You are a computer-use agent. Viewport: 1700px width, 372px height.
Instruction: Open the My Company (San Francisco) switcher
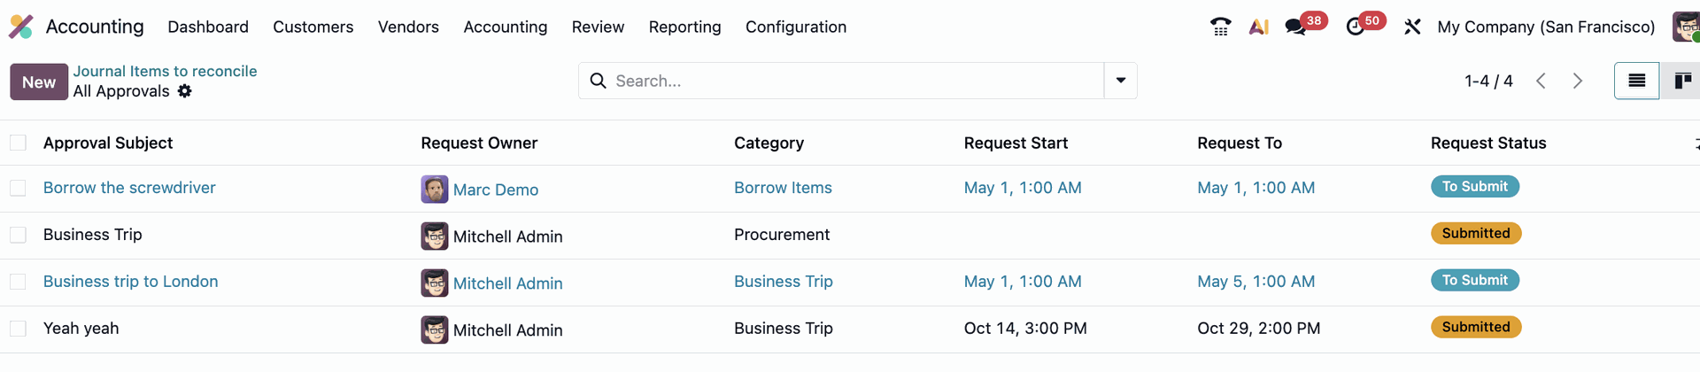pos(1546,27)
